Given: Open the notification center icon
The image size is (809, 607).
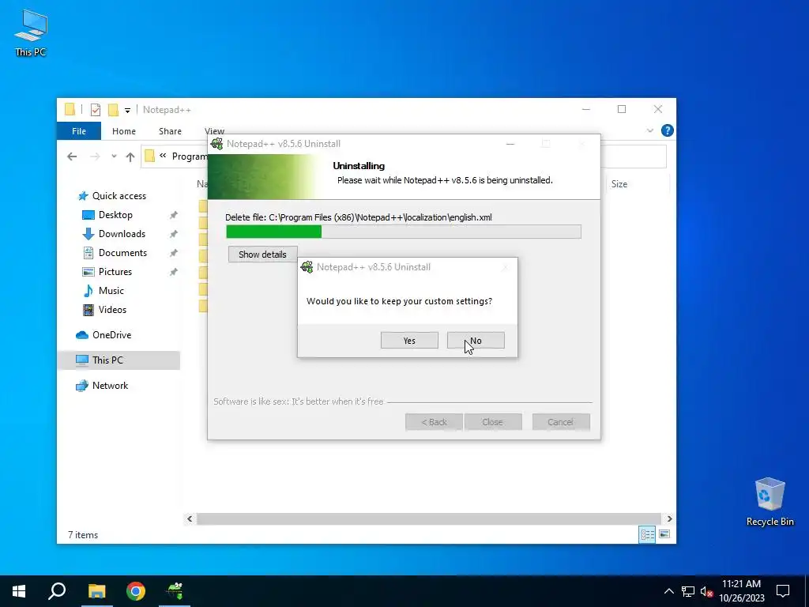Looking at the screenshot, I should (783, 591).
